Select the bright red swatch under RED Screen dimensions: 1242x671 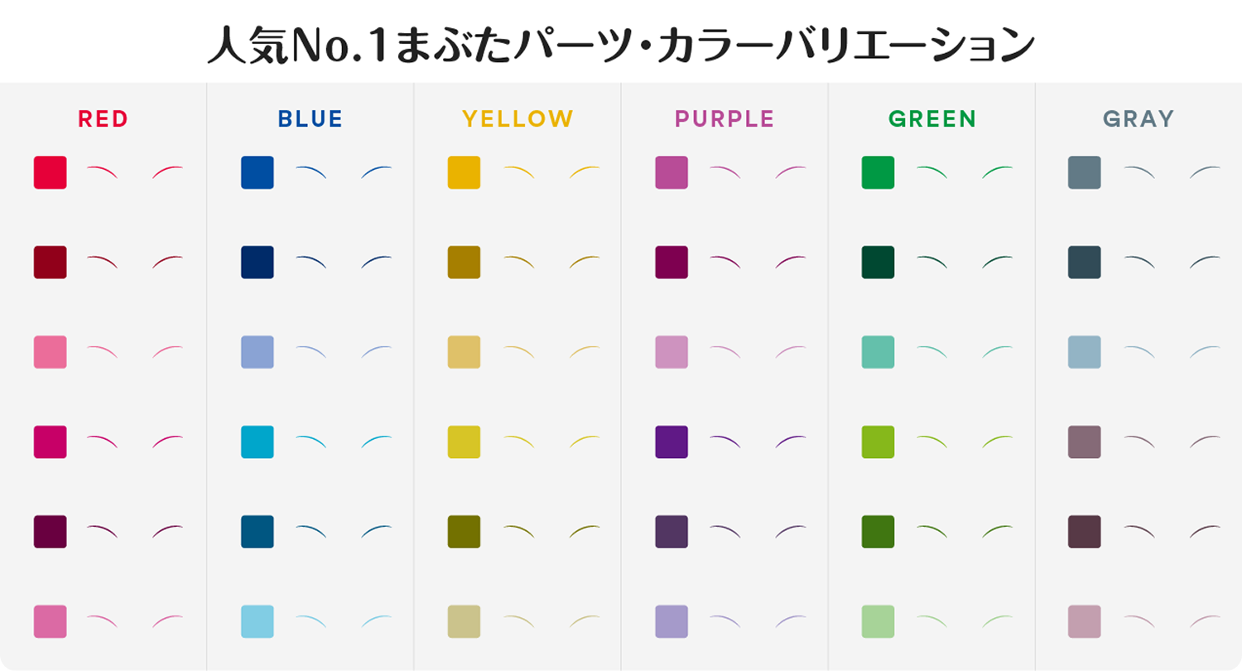click(51, 172)
